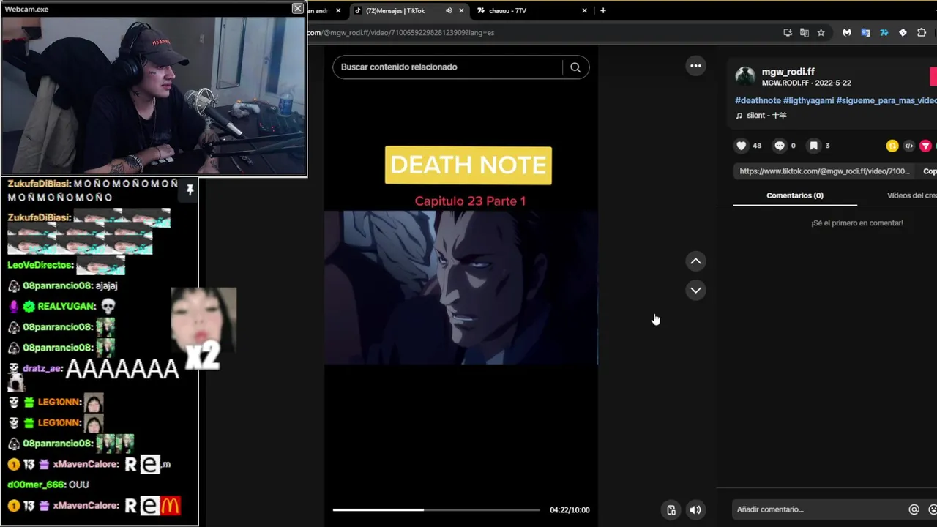Go to next video with down chevron
This screenshot has height=527, width=937.
tap(695, 290)
